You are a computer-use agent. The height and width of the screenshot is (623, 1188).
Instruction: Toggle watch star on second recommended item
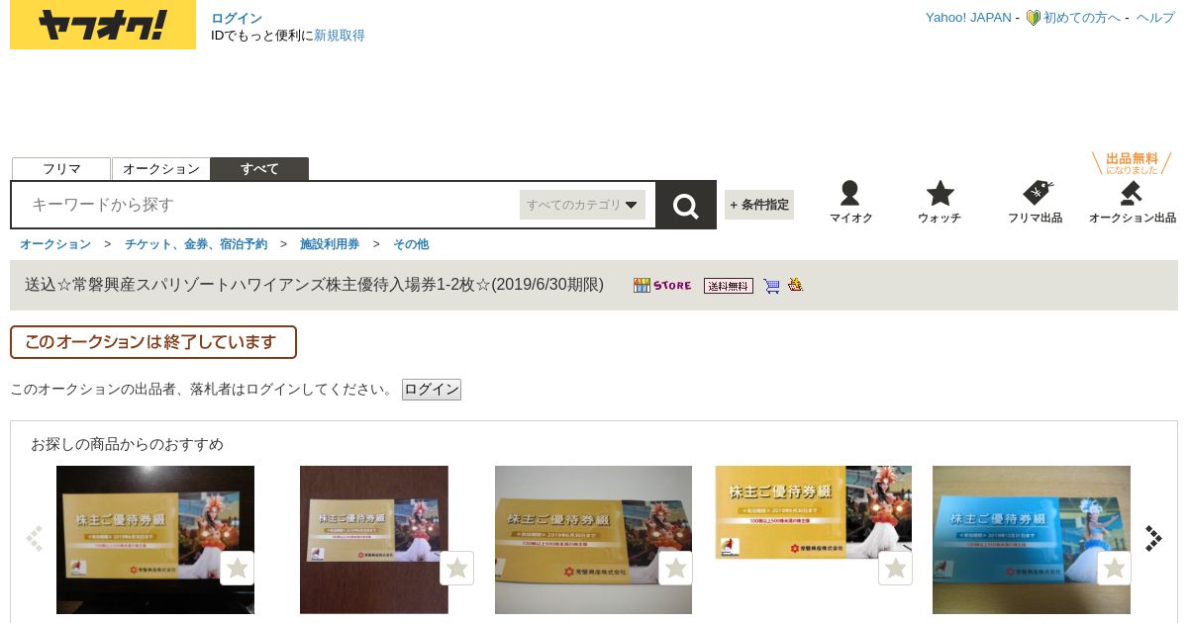456,569
